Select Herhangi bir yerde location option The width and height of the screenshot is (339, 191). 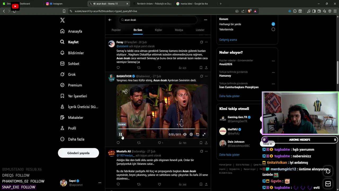point(273,24)
